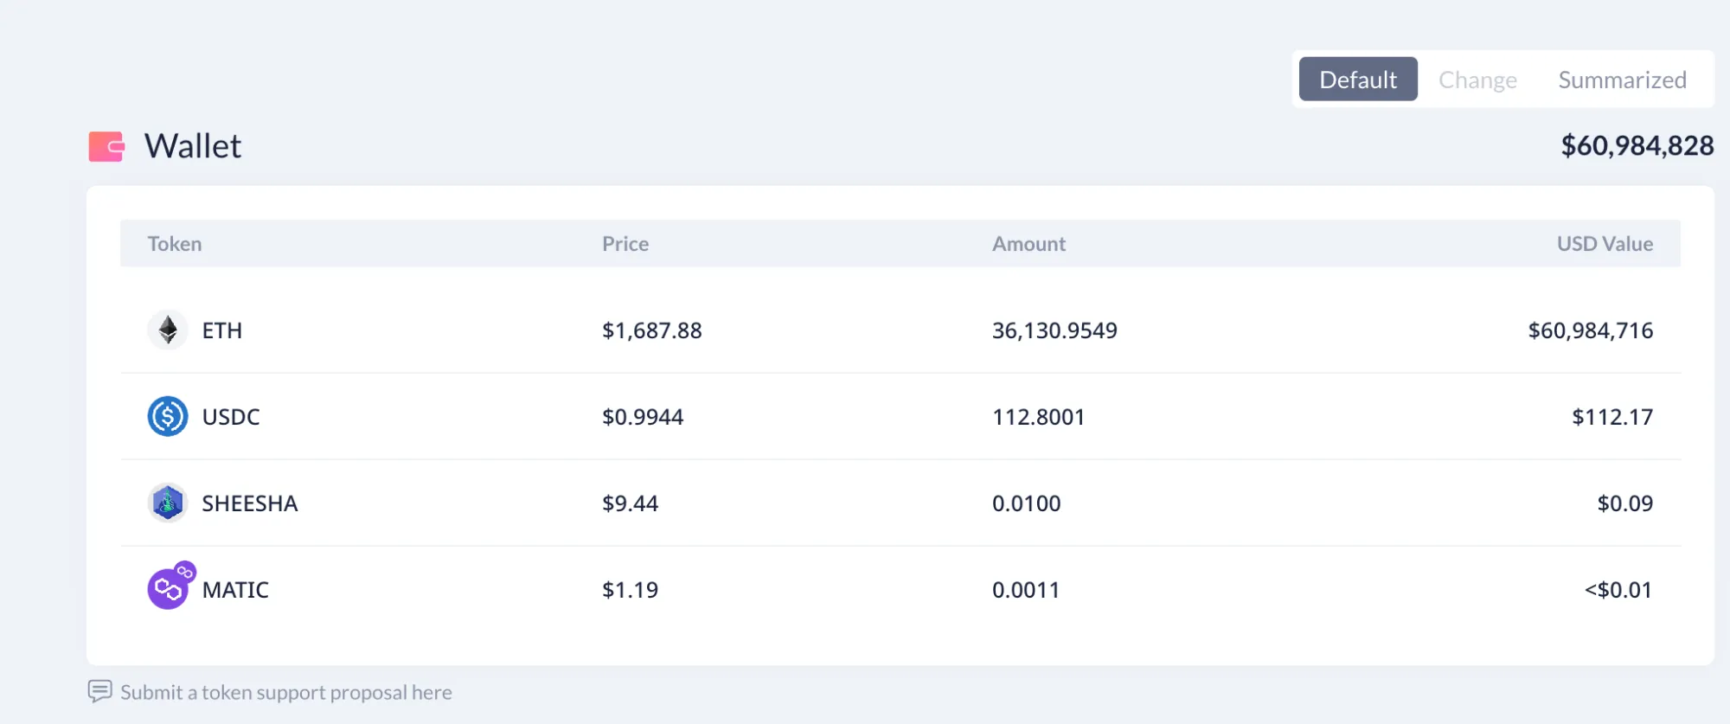Select the SHEESHA token name
This screenshot has width=1730, height=724.
[x=250, y=503]
